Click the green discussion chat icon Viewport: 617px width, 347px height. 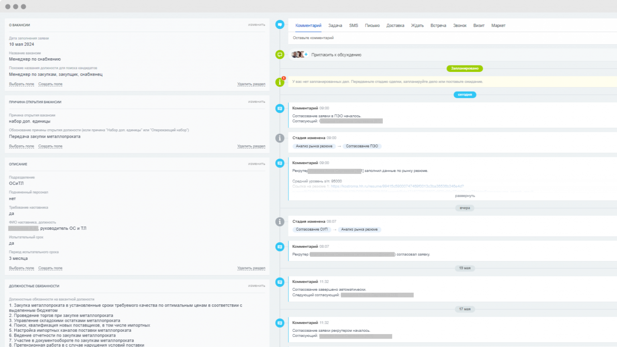pos(280,55)
